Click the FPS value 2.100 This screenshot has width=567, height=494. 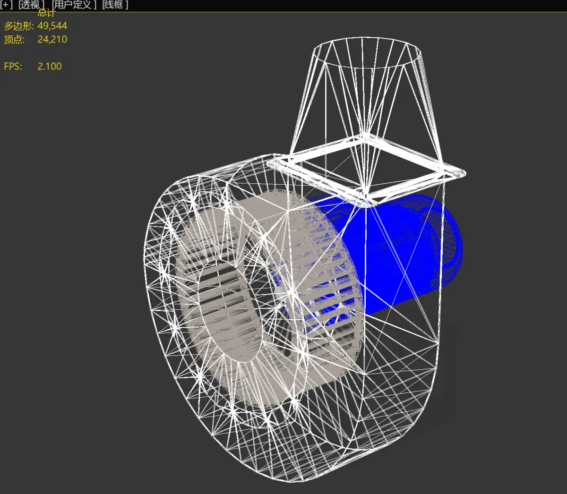(49, 66)
